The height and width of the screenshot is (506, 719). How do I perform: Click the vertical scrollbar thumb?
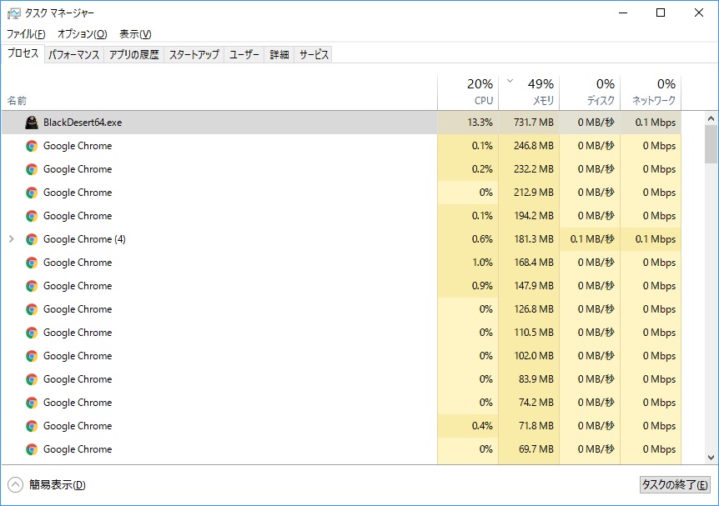[711, 143]
